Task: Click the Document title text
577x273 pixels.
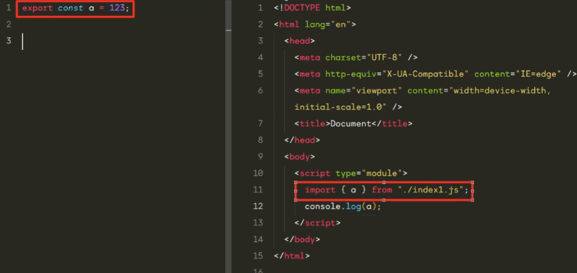Action: point(350,124)
